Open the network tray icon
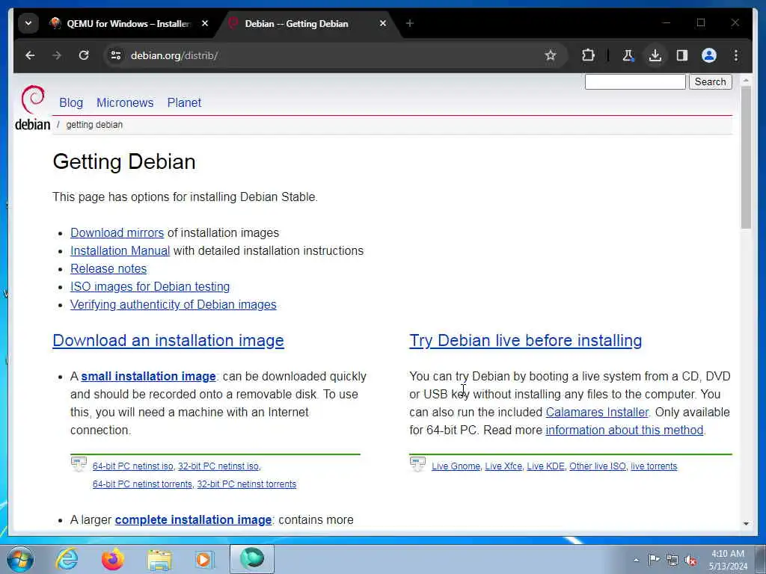This screenshot has height=574, width=766. (672, 560)
